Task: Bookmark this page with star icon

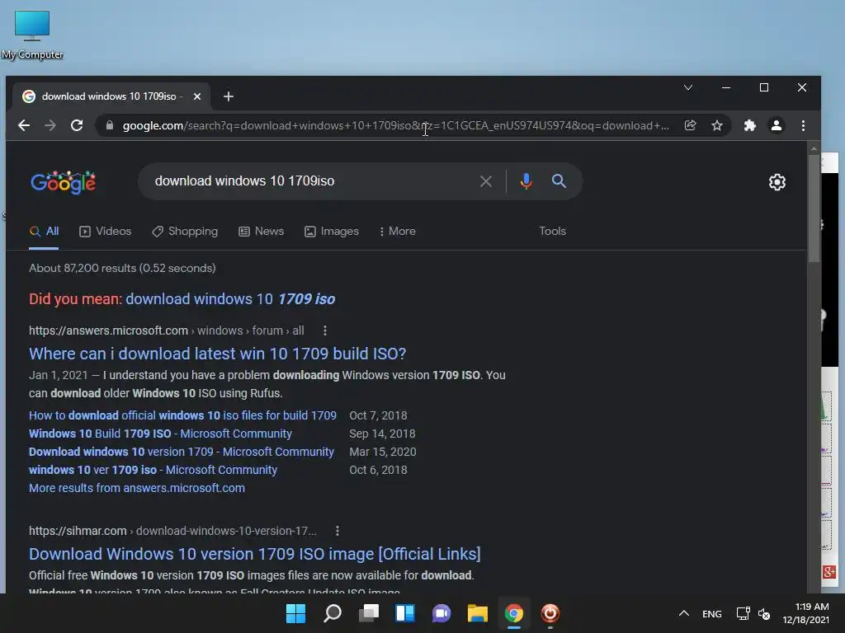Action: point(717,125)
